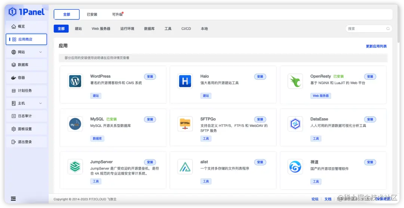Click the Copyright FIT2CLOUD 飞致云 footer text

coord(85,199)
